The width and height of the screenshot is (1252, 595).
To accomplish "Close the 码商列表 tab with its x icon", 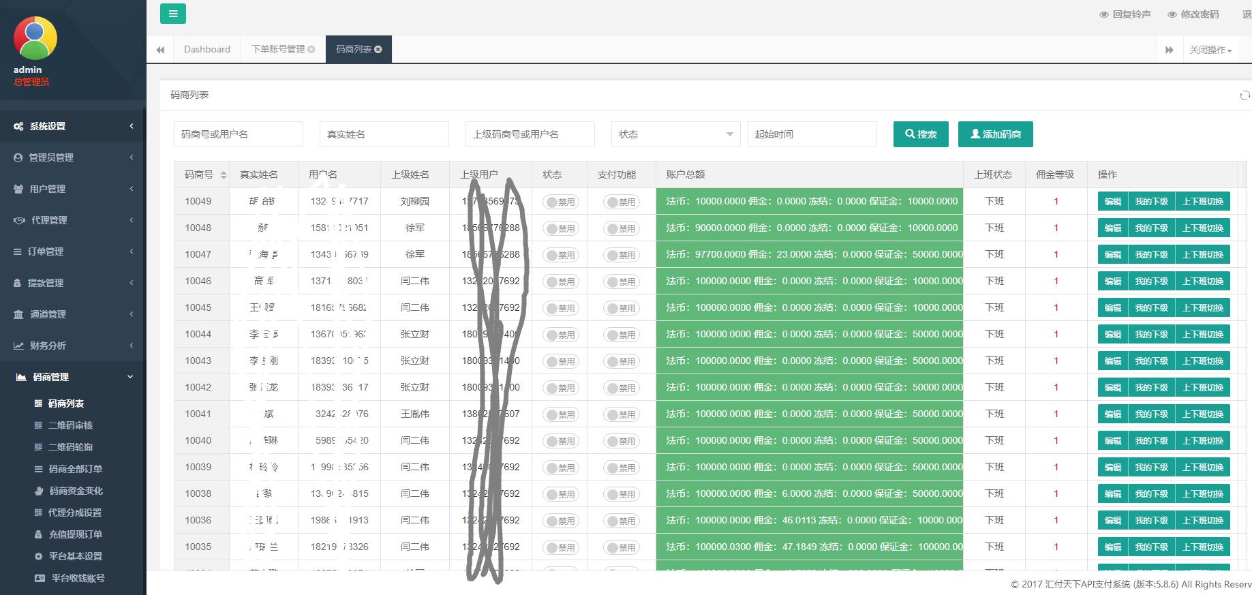I will [x=378, y=50].
